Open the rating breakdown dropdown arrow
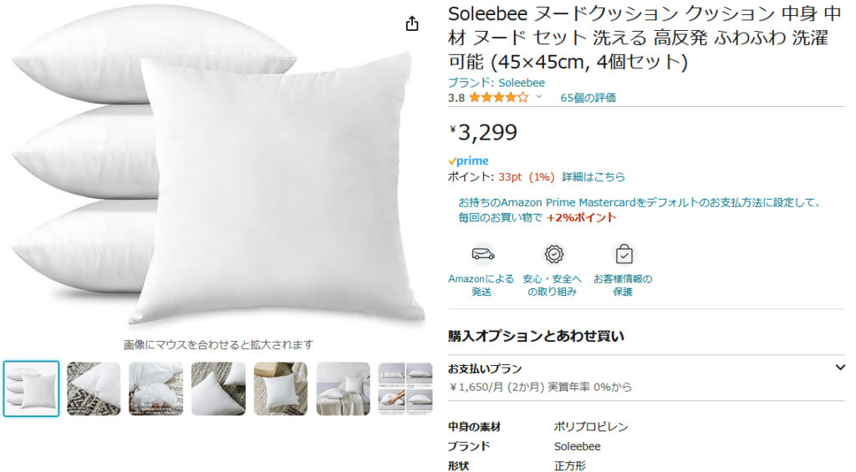Screen dimensions: 856x472 [539, 98]
